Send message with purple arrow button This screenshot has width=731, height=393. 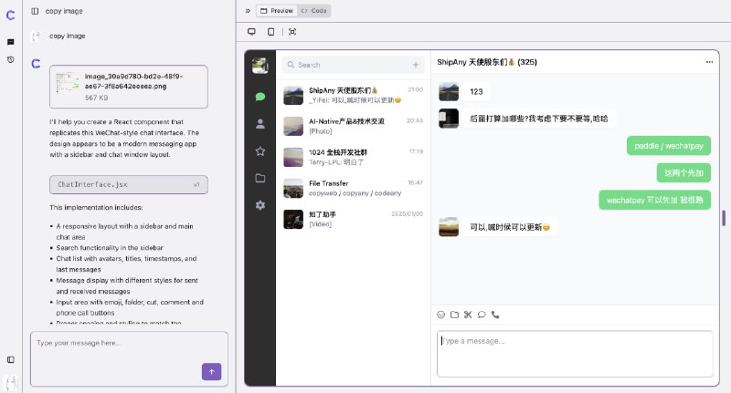(x=212, y=372)
